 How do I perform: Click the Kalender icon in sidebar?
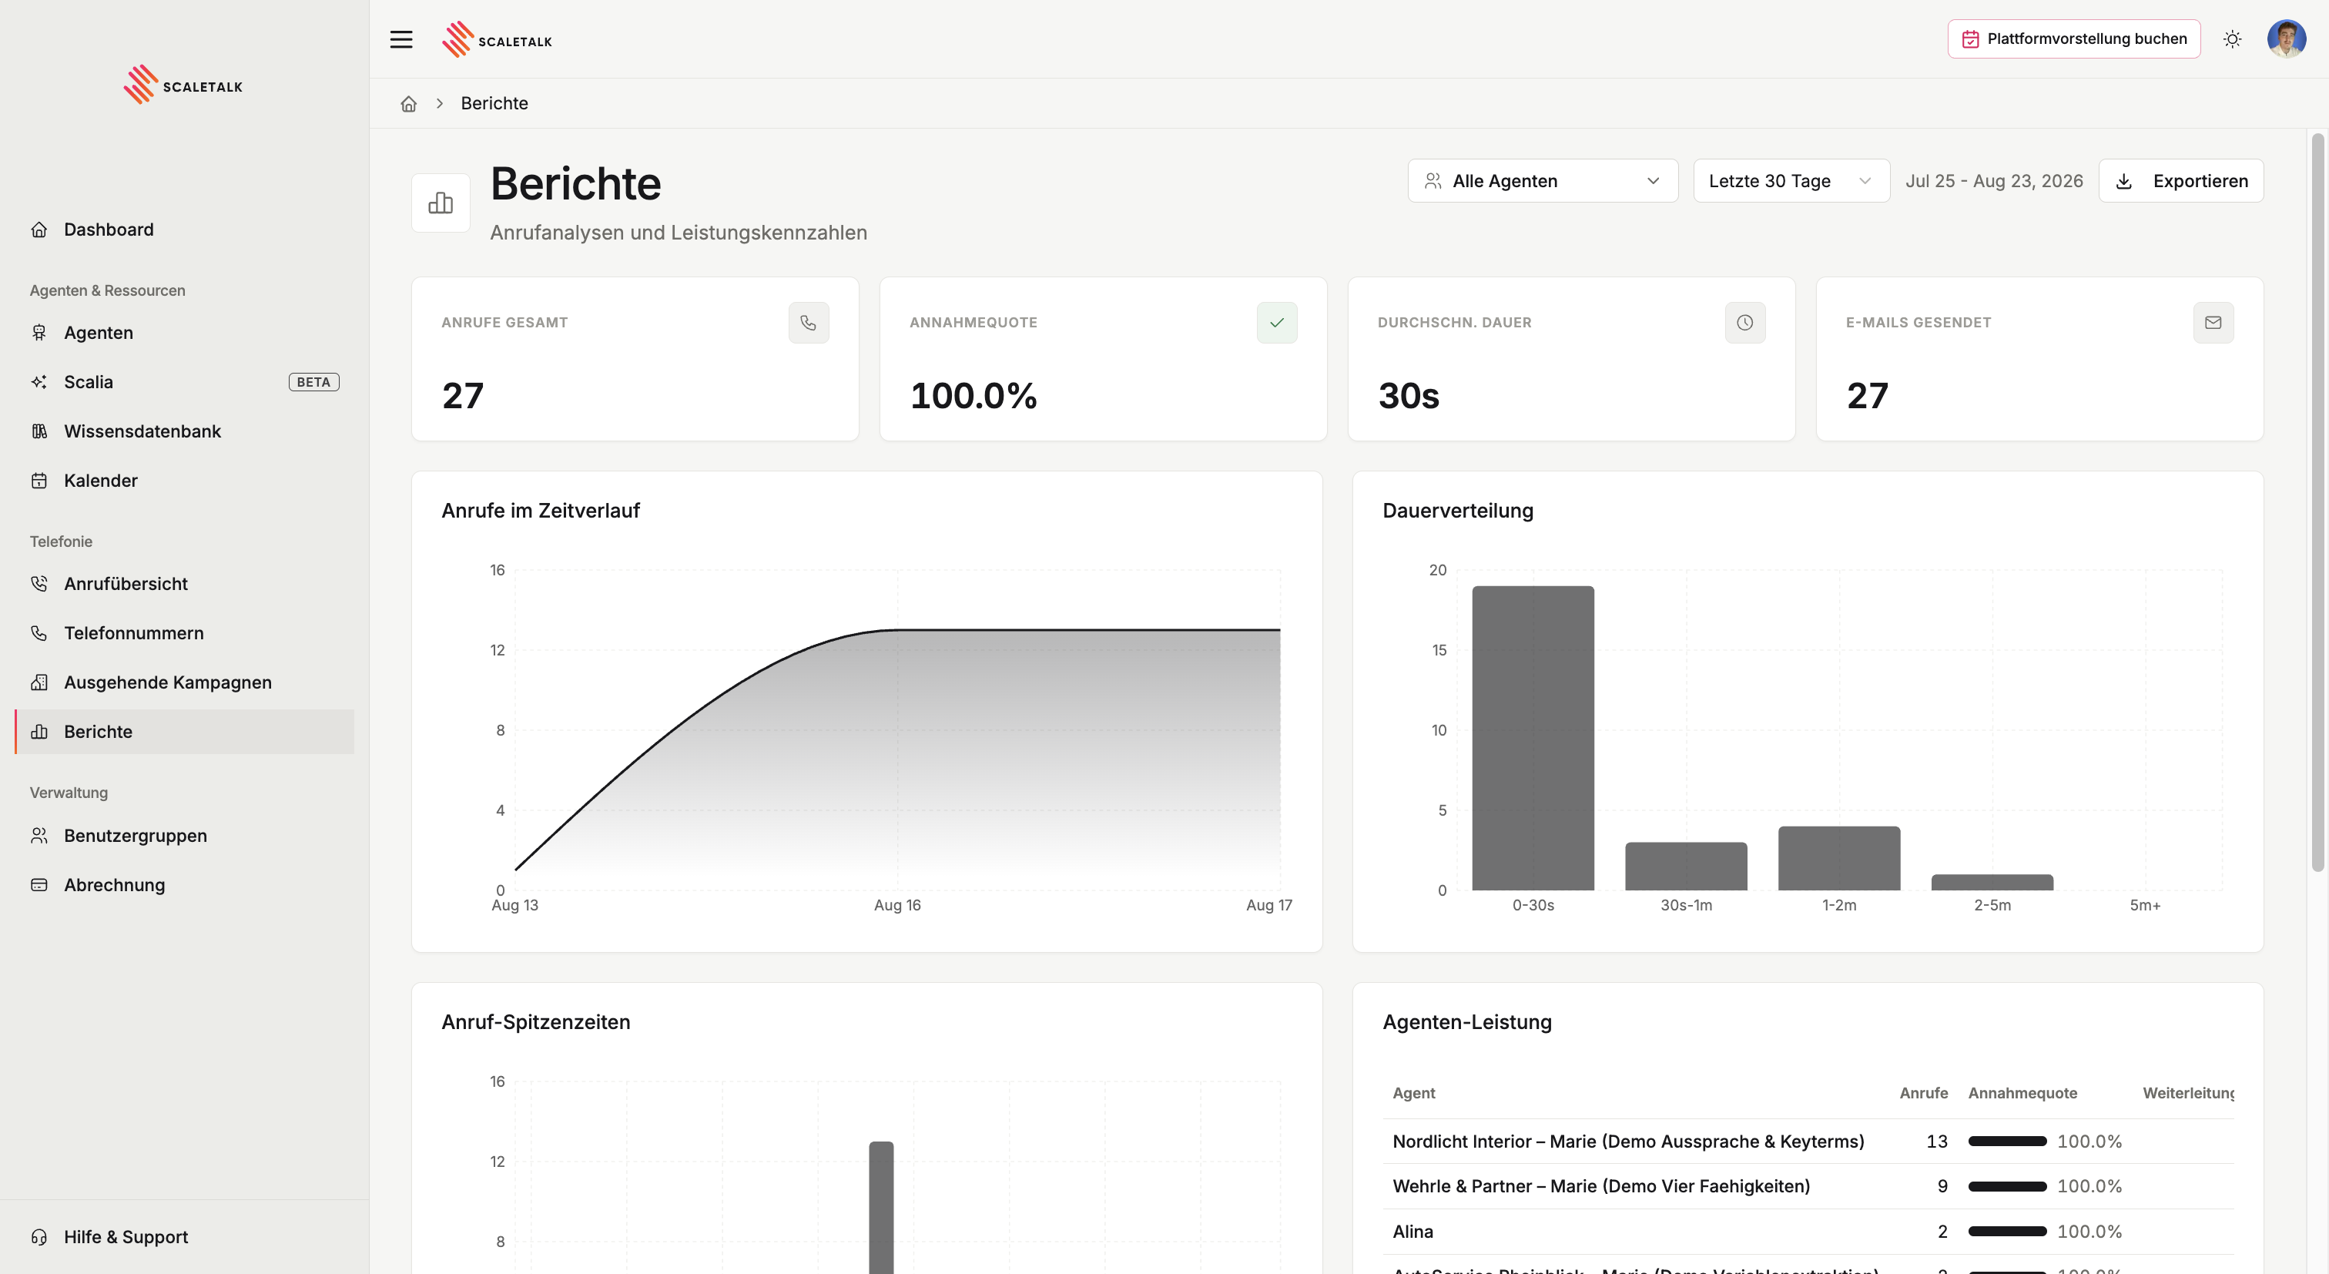39,481
